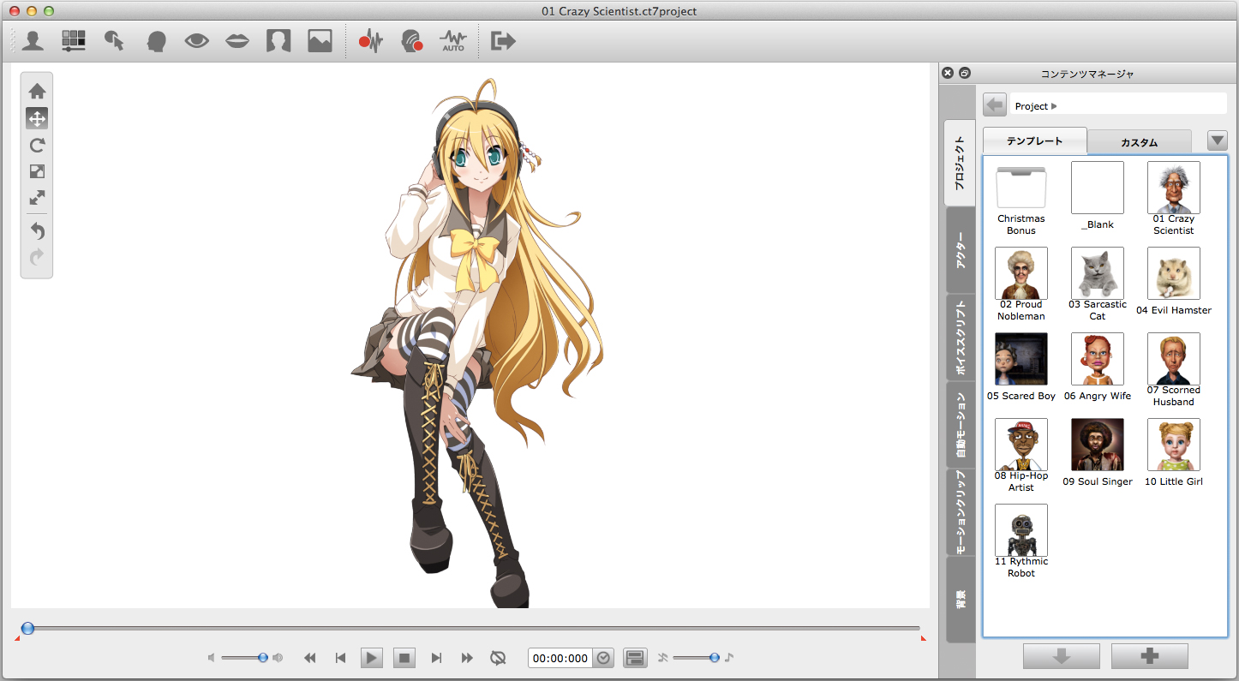Screen dimensions: 1239x681
Task: Select the Move tool with four arrows
Action: pyautogui.click(x=37, y=118)
